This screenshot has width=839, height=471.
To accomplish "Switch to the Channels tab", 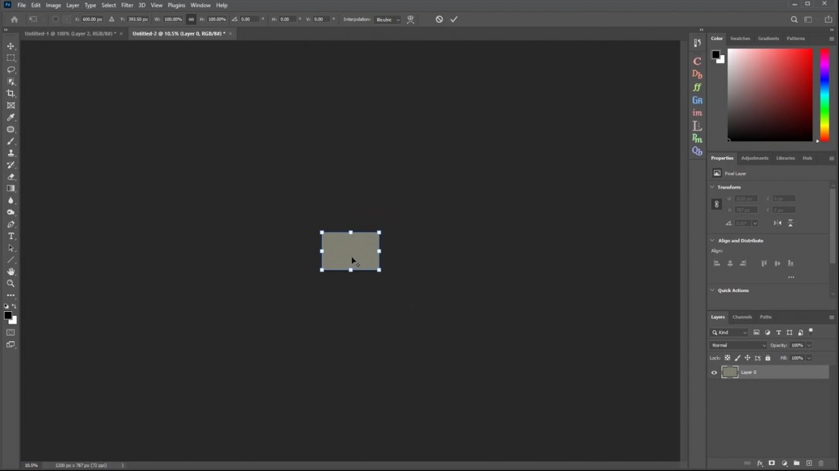I will point(742,317).
